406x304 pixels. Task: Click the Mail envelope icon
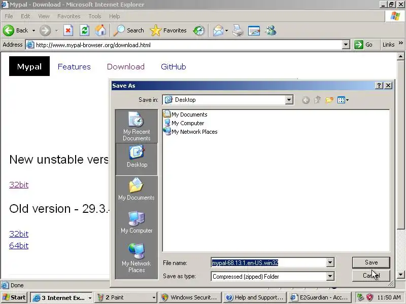tap(218, 30)
